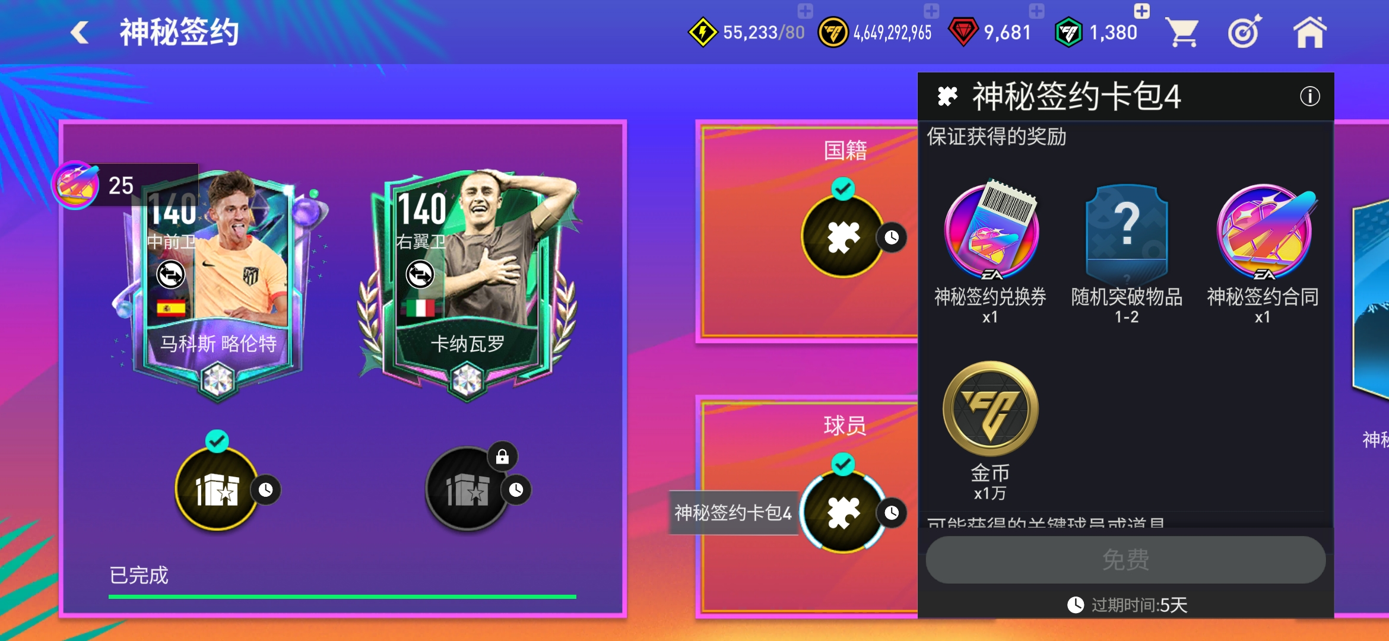Screen dimensions: 1389x641
Task: Add red gems with plus icon
Action: tap(1036, 11)
